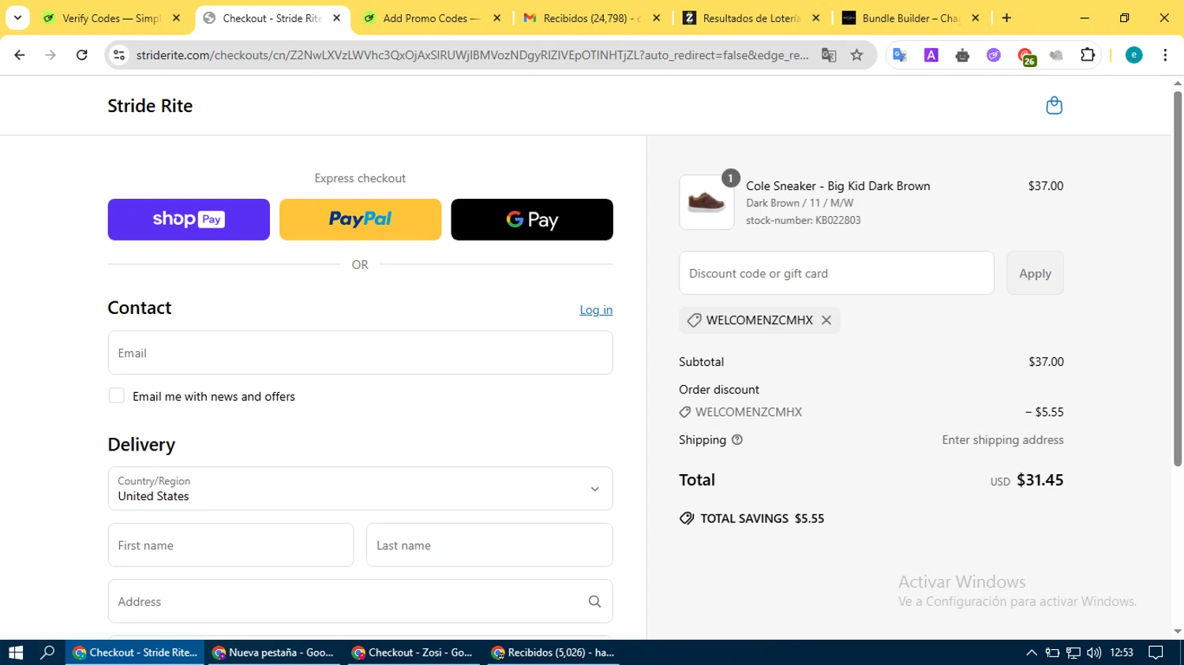Click the shipping info question mark icon
Viewport: 1184px width, 665px height.
tap(737, 440)
